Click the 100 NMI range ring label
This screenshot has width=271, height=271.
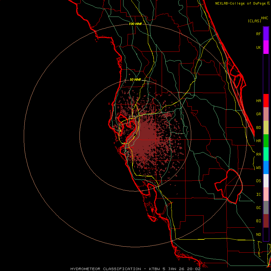pyautogui.click(x=135, y=24)
